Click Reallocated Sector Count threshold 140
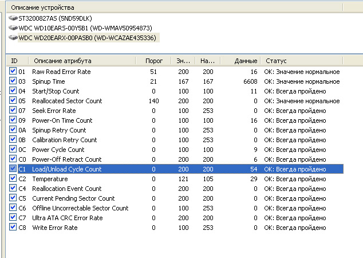The width and height of the screenshot is (363, 258). tap(153, 101)
